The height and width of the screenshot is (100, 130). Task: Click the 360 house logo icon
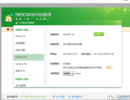[x=9, y=17]
